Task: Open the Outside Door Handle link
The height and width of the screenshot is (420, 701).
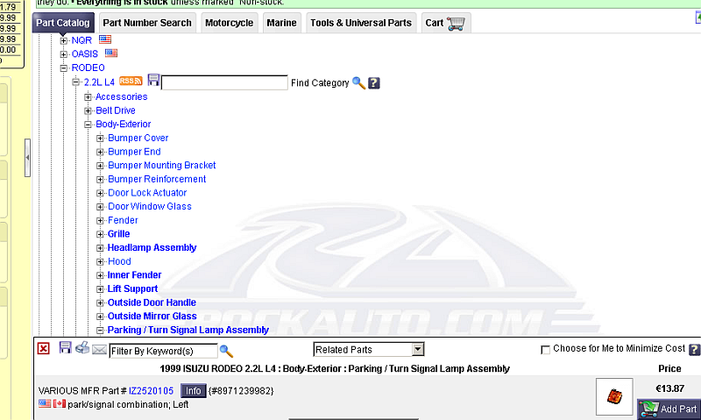Action: (x=152, y=303)
